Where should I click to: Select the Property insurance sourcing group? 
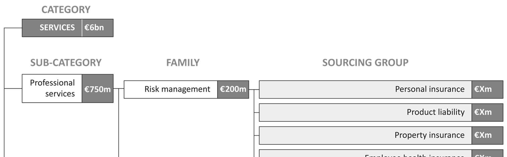(365, 135)
